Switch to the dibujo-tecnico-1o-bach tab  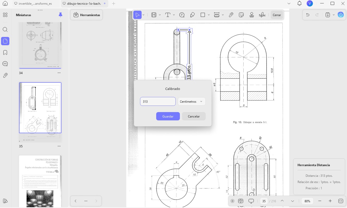coord(84,4)
